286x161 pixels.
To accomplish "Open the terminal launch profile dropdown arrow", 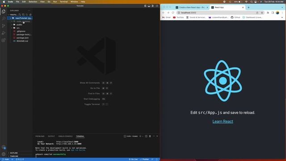I will [143, 136].
